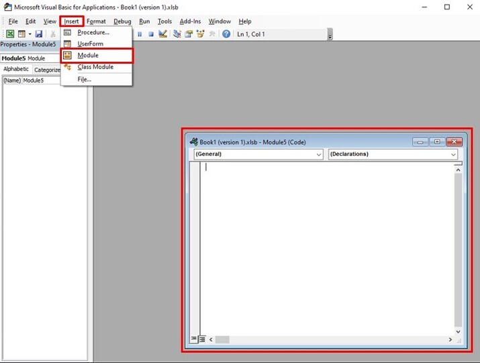Switch to Categorized tab in Properties
Screen dimensions: 480x363
click(x=47, y=70)
